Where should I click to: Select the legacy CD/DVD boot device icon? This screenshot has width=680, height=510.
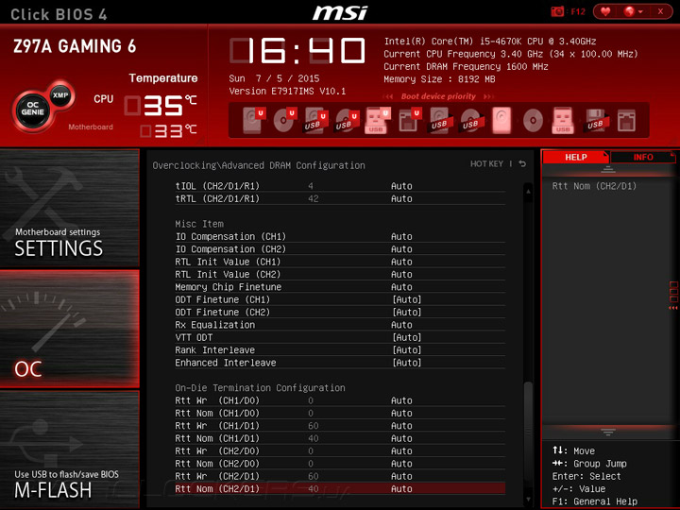point(533,120)
